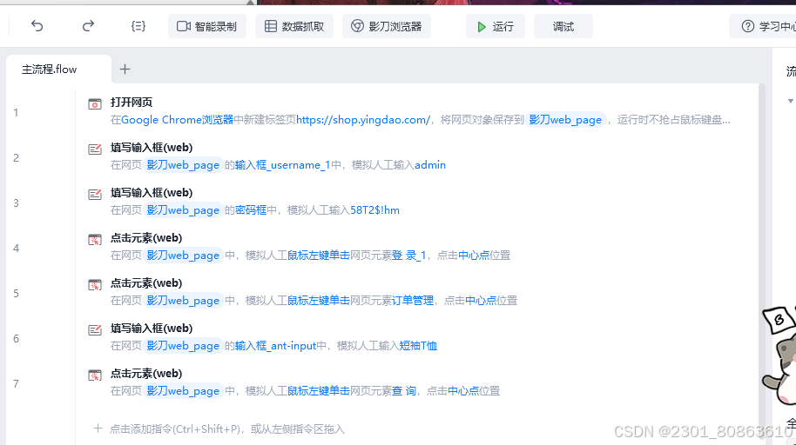This screenshot has width=796, height=445.
Task: Click 输入框_ant-input element in step 6
Action: 276,346
